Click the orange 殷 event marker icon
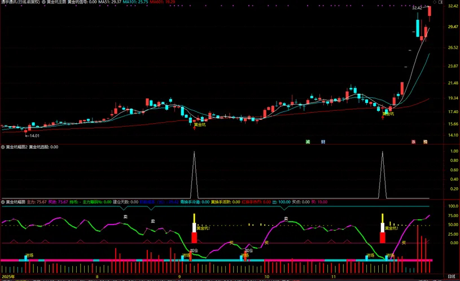This screenshot has width=460, height=281. [x=426, y=141]
